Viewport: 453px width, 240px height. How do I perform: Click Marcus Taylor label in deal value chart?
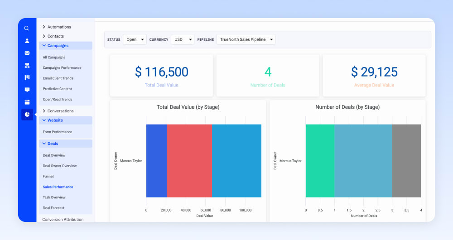pyautogui.click(x=131, y=161)
